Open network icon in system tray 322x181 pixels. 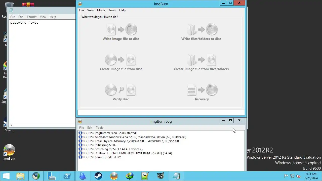292,176
